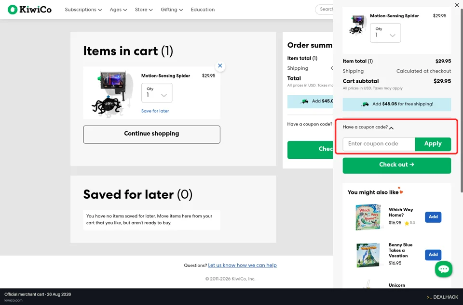Open the Which Way Home? book cover

pos(368,216)
